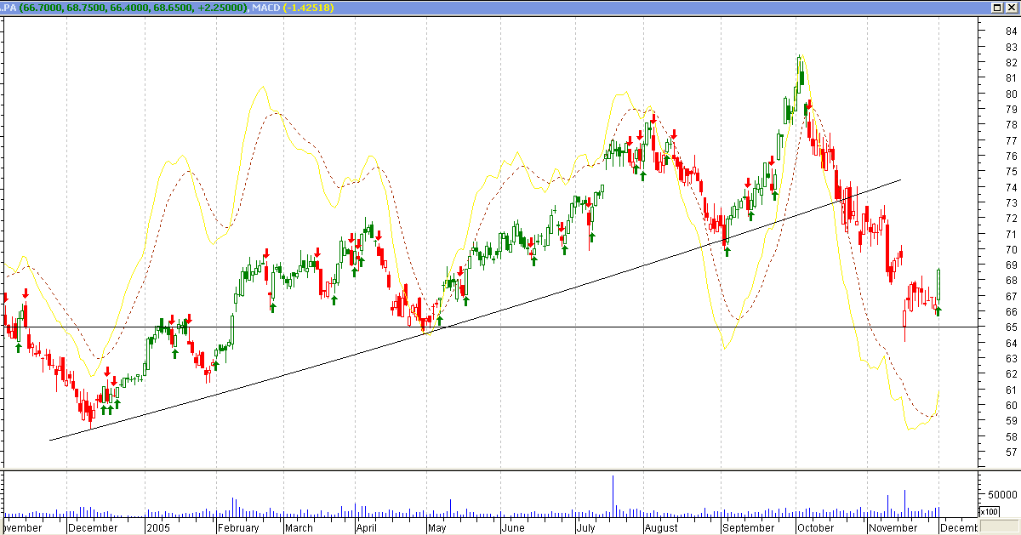1021x535 pixels.
Task: Click the 2005 year label on date axis
Action: (158, 527)
